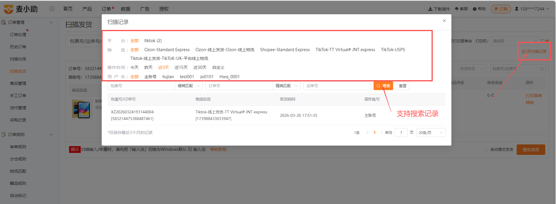Click the 下载插件 download icon
556x204 pixels.
point(430,9)
